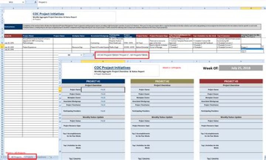Click the sheet tab scroll navigation arrows
The height and width of the screenshot is (160, 266).
tap(4, 157)
